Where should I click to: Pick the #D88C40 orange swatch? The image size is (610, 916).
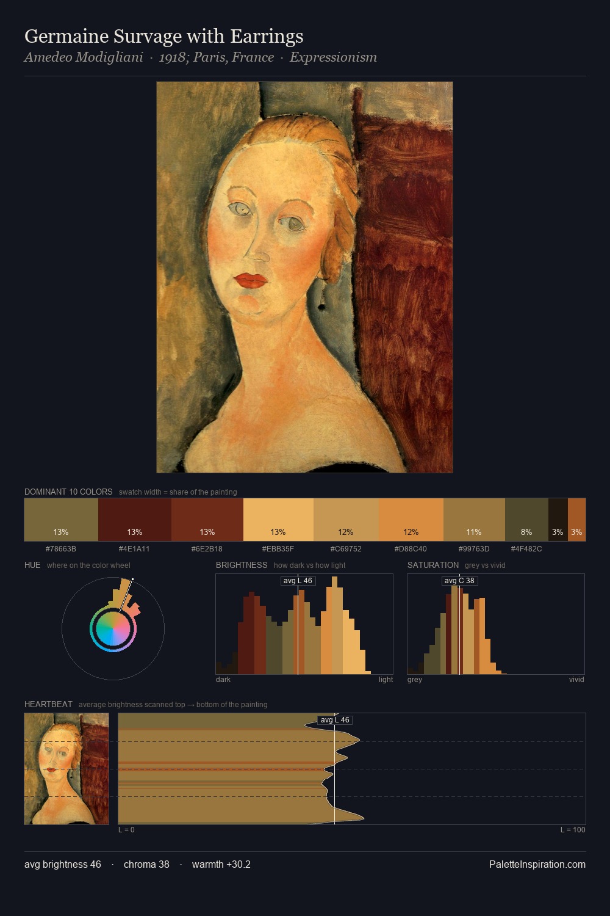coord(411,520)
